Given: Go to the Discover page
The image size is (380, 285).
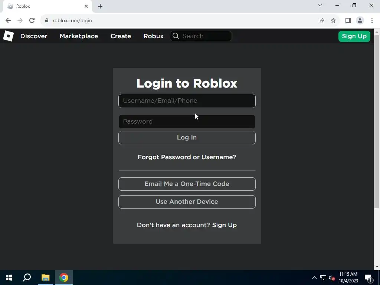Looking at the screenshot, I should pos(34,36).
